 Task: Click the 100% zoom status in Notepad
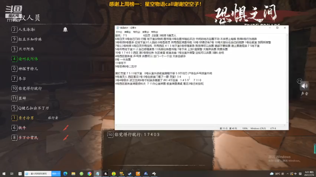[x=245, y=128]
